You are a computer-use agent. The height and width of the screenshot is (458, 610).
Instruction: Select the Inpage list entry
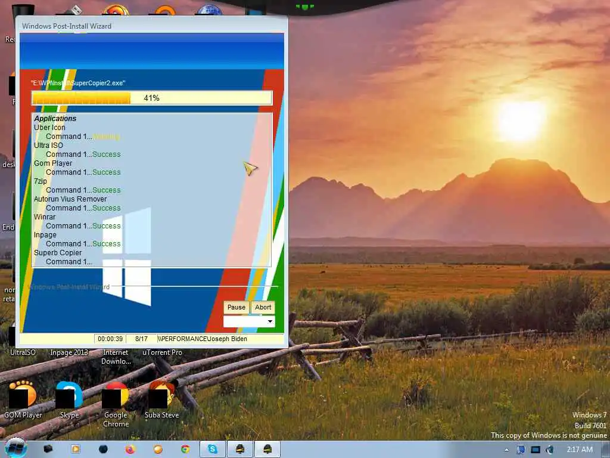click(x=45, y=235)
